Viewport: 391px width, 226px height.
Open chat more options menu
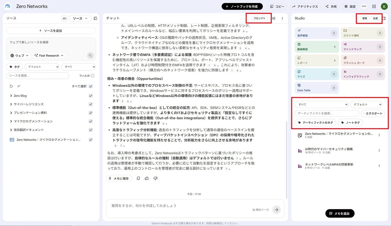click(x=282, y=19)
